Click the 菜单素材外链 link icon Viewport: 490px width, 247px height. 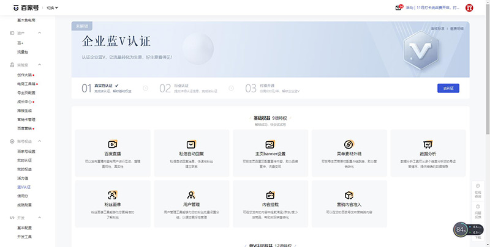pyautogui.click(x=349, y=144)
